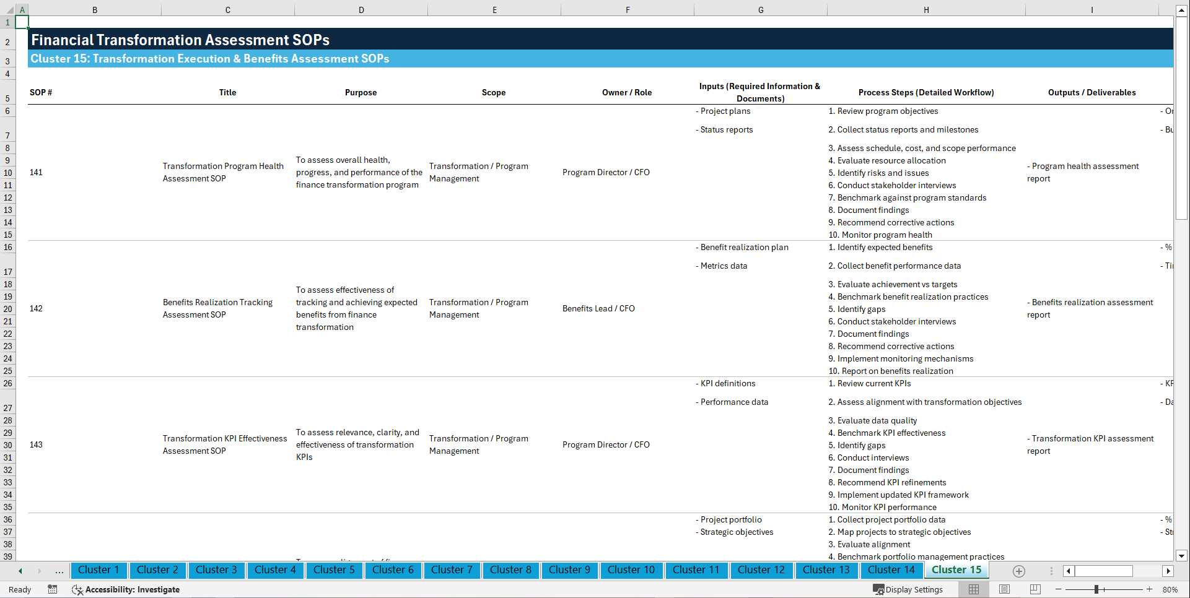Select the Cluster 1 sheet tab
Viewport: 1190px width, 598px height.
[98, 570]
